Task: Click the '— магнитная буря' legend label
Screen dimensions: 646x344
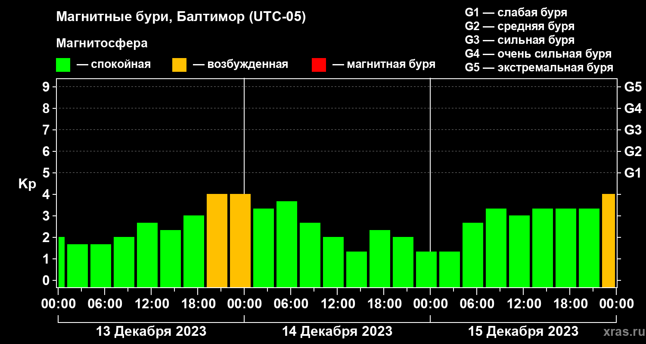Action: coord(384,64)
